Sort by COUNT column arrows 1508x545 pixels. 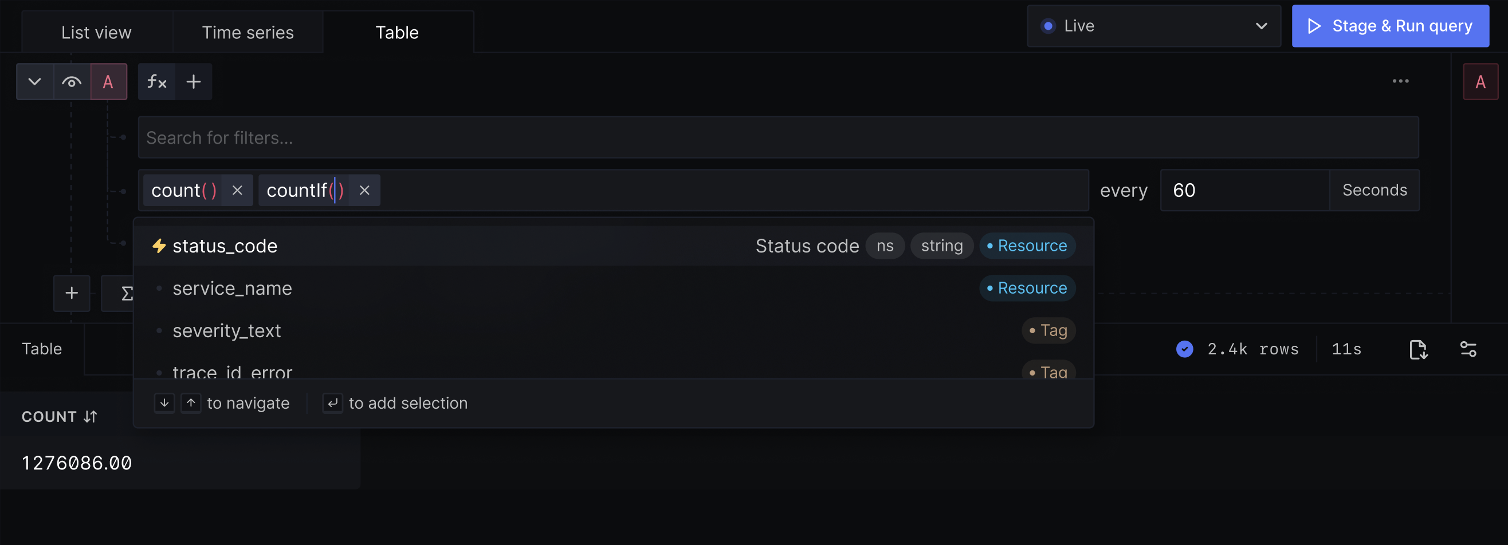pos(90,416)
